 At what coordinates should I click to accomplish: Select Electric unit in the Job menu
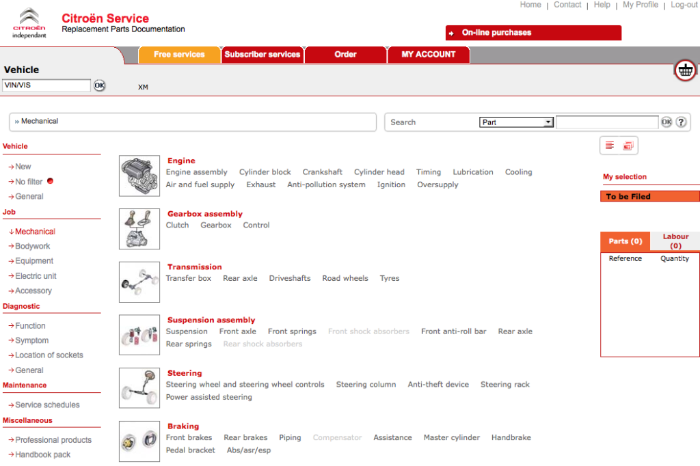(x=36, y=276)
